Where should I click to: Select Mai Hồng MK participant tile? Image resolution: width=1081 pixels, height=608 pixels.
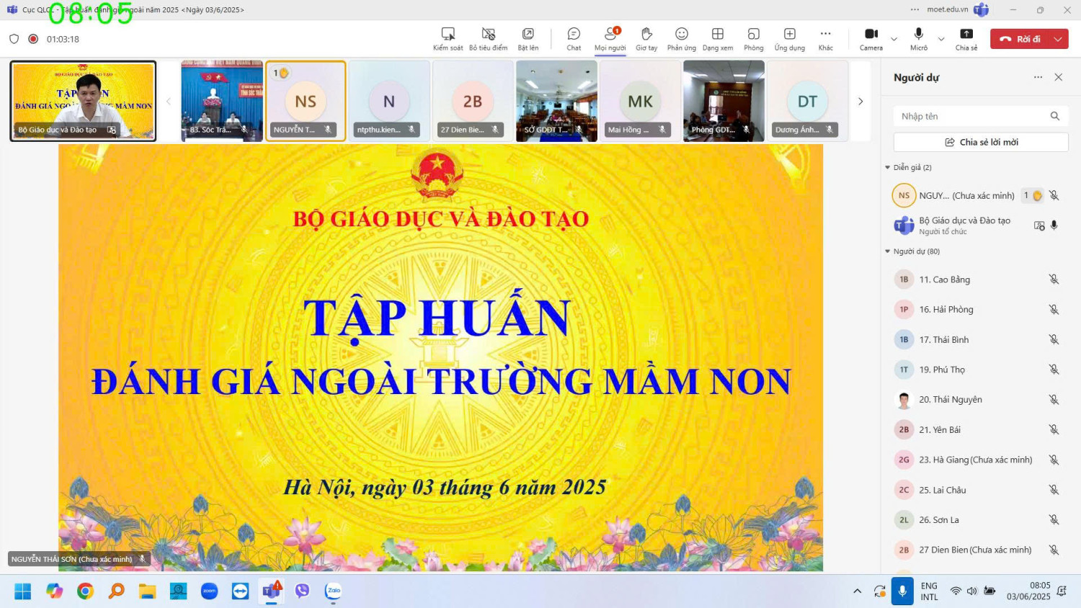pyautogui.click(x=640, y=101)
